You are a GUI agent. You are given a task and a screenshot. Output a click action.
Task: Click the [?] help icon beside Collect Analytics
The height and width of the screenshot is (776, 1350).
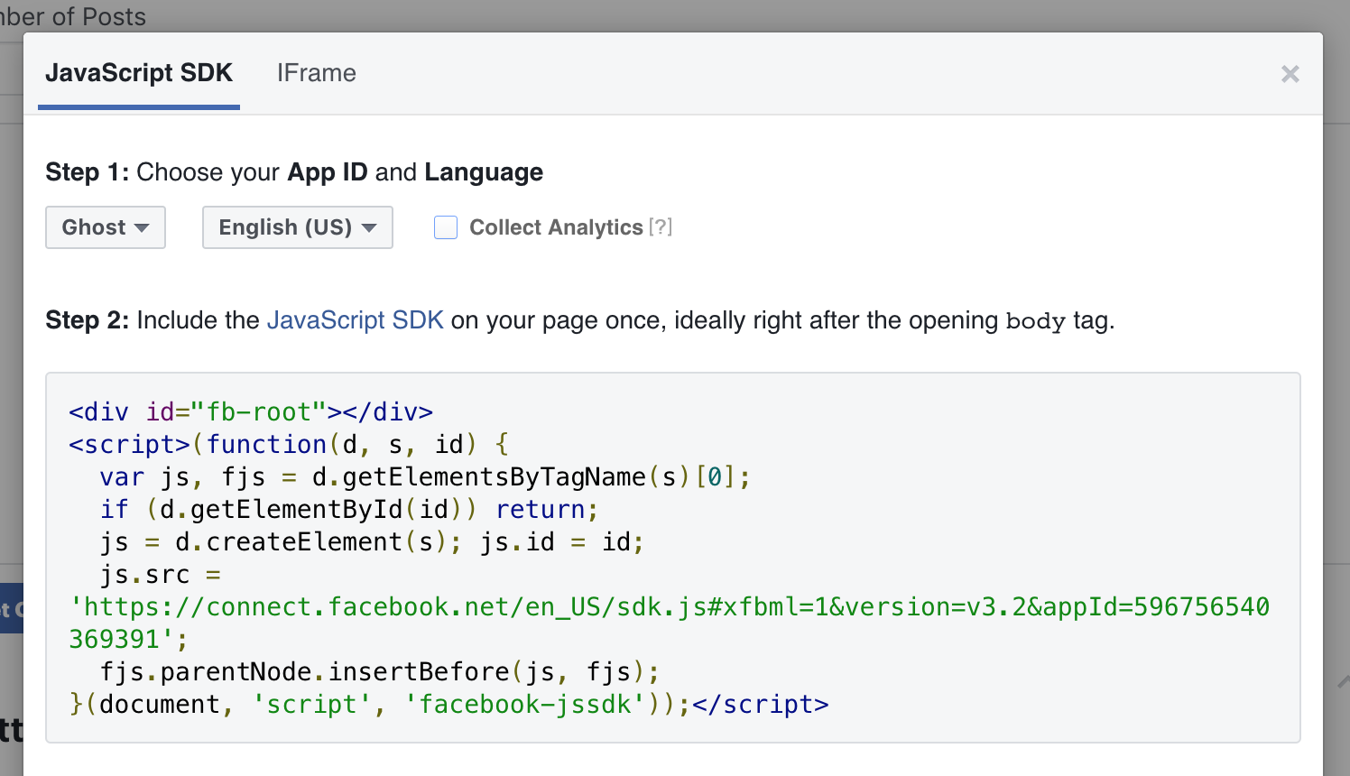pos(661,227)
